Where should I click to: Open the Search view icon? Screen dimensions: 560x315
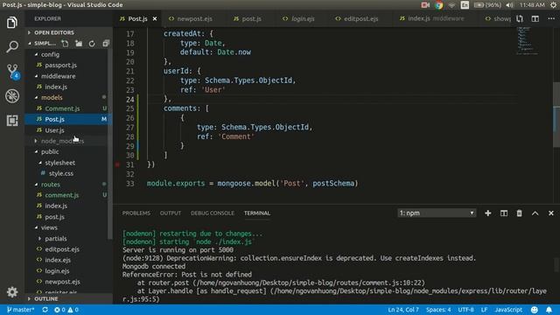(12, 46)
